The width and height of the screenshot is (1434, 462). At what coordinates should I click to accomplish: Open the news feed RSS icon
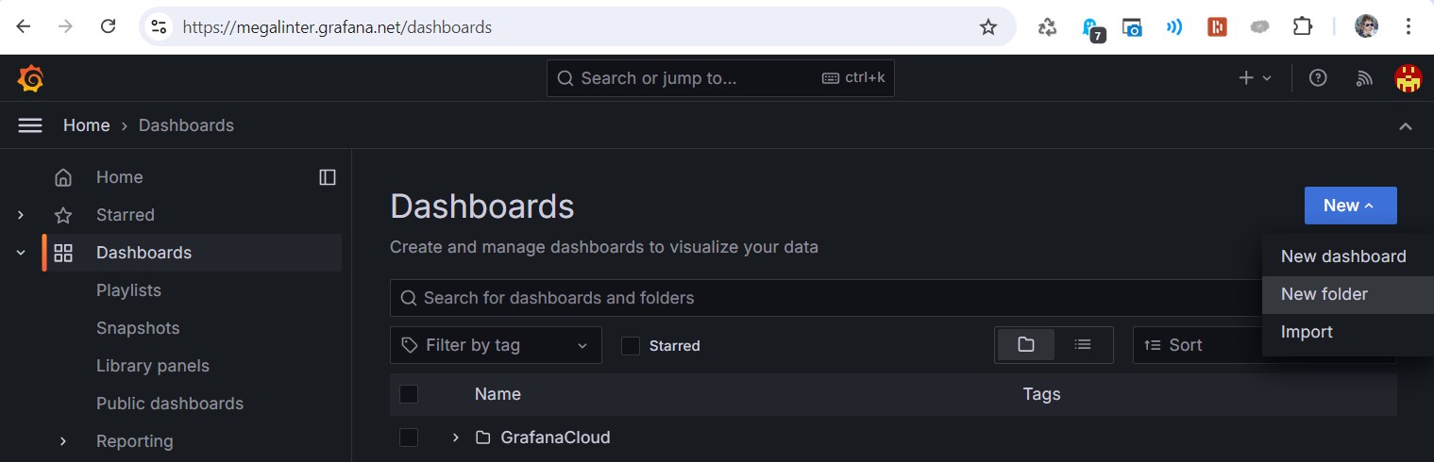1363,78
